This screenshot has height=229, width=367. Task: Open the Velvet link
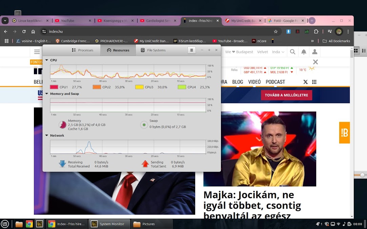262,52
